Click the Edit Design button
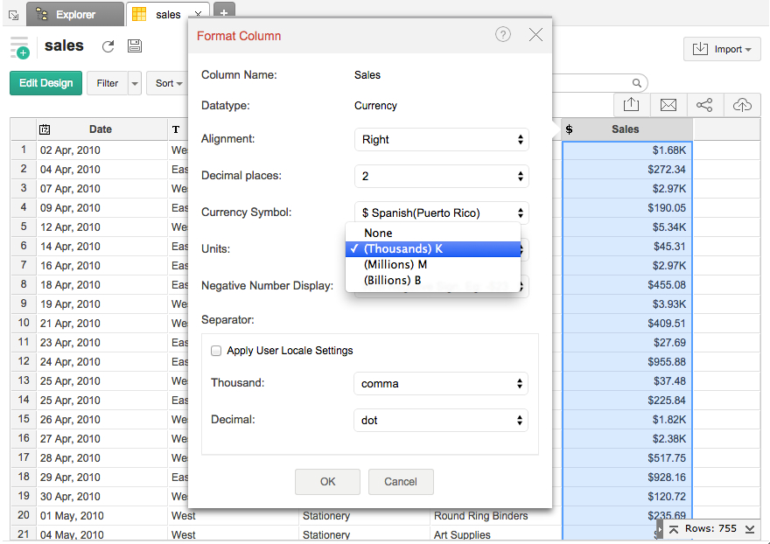The height and width of the screenshot is (544, 770). [45, 83]
